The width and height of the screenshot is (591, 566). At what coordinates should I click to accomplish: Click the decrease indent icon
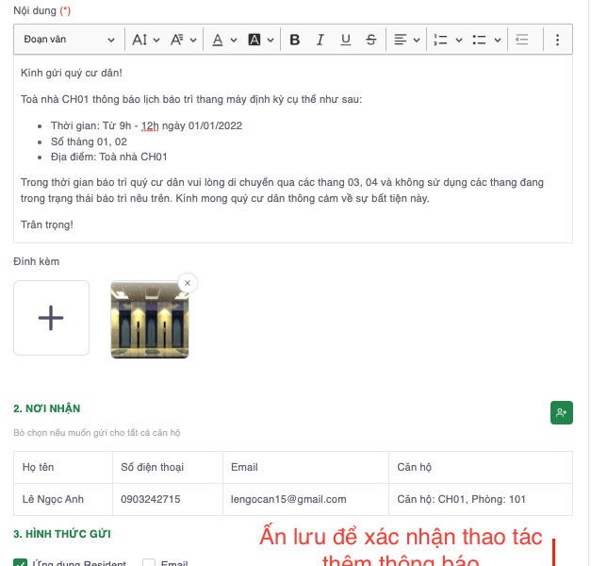pyautogui.click(x=522, y=40)
